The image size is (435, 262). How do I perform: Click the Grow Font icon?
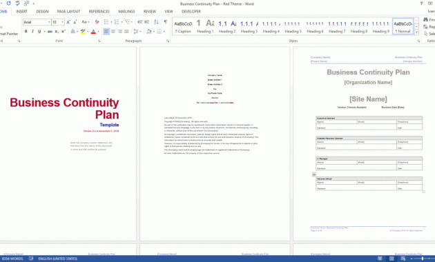click(x=68, y=22)
